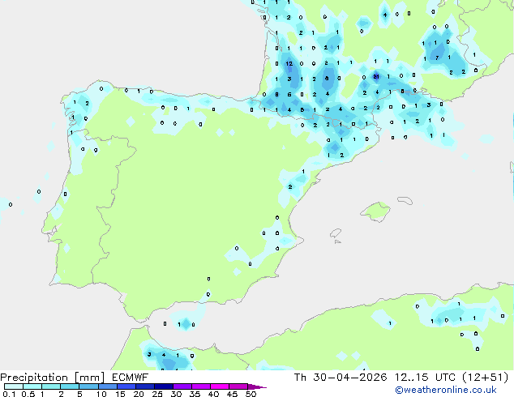Click the '12..15 UTC' time range text
The width and height of the screenshot is (514, 397).
coord(425,377)
